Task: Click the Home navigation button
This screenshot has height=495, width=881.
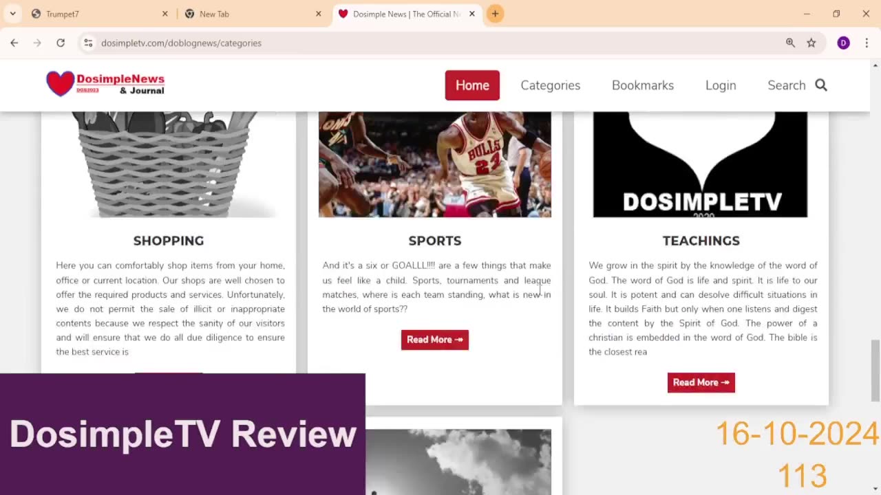Action: coord(472,85)
